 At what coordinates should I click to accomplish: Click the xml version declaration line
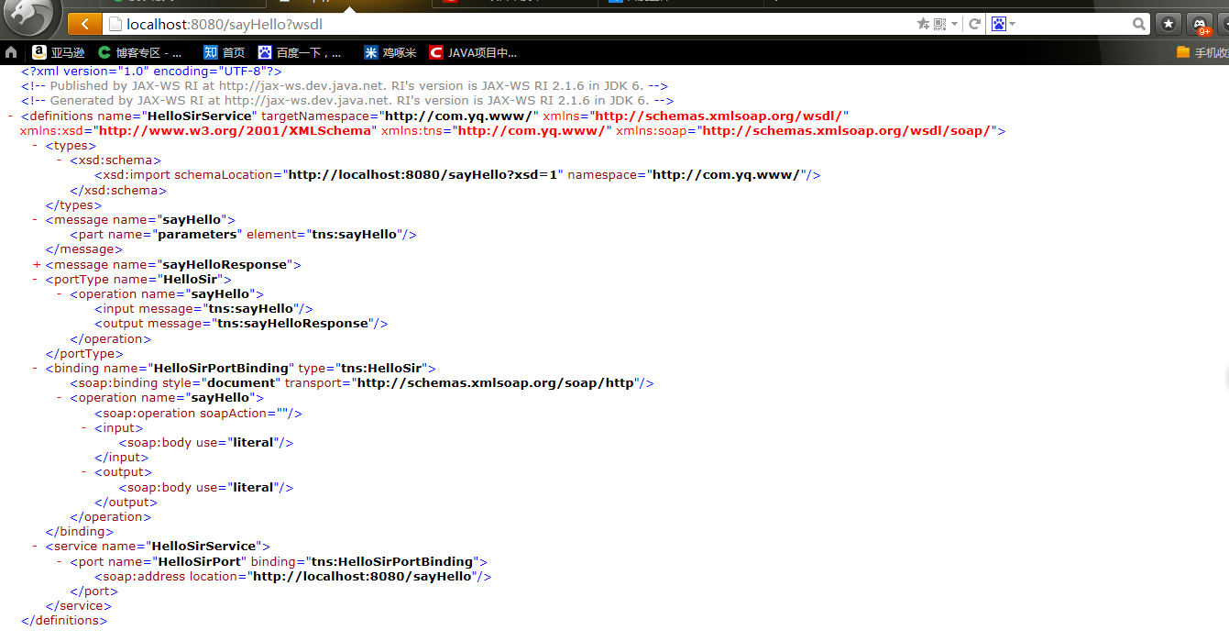tap(151, 71)
